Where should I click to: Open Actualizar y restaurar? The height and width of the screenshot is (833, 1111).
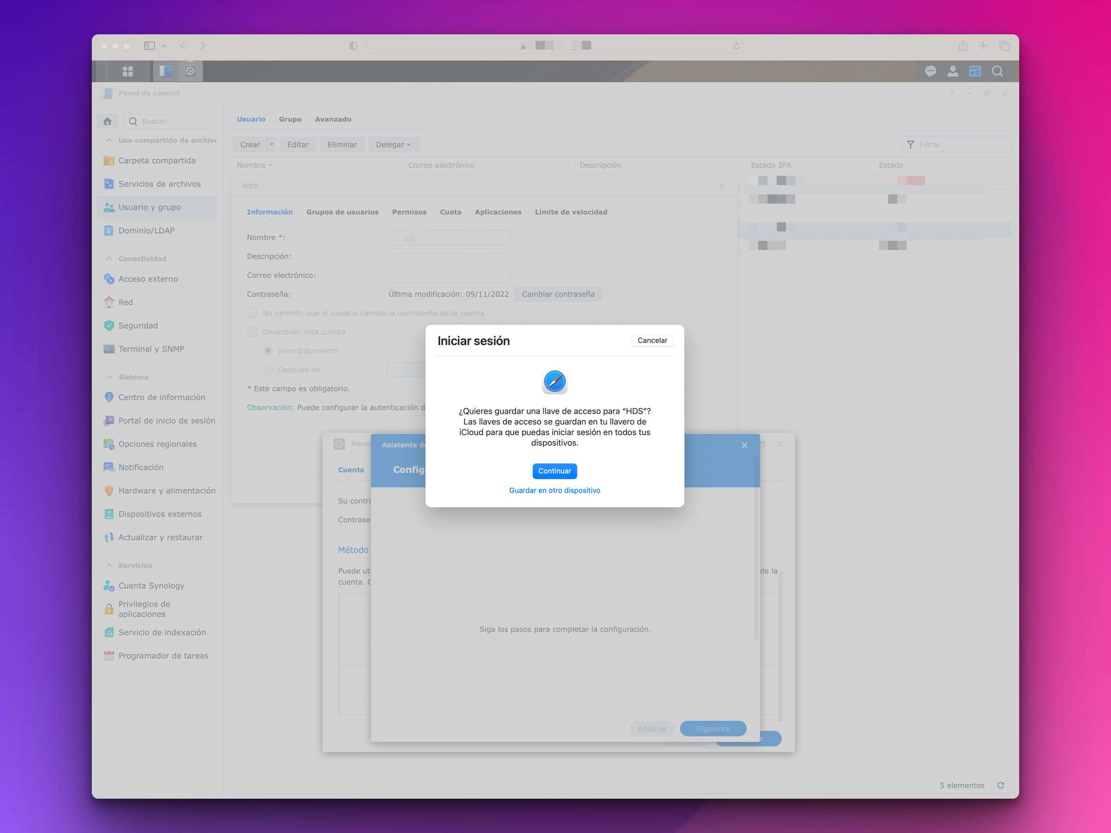[156, 537]
